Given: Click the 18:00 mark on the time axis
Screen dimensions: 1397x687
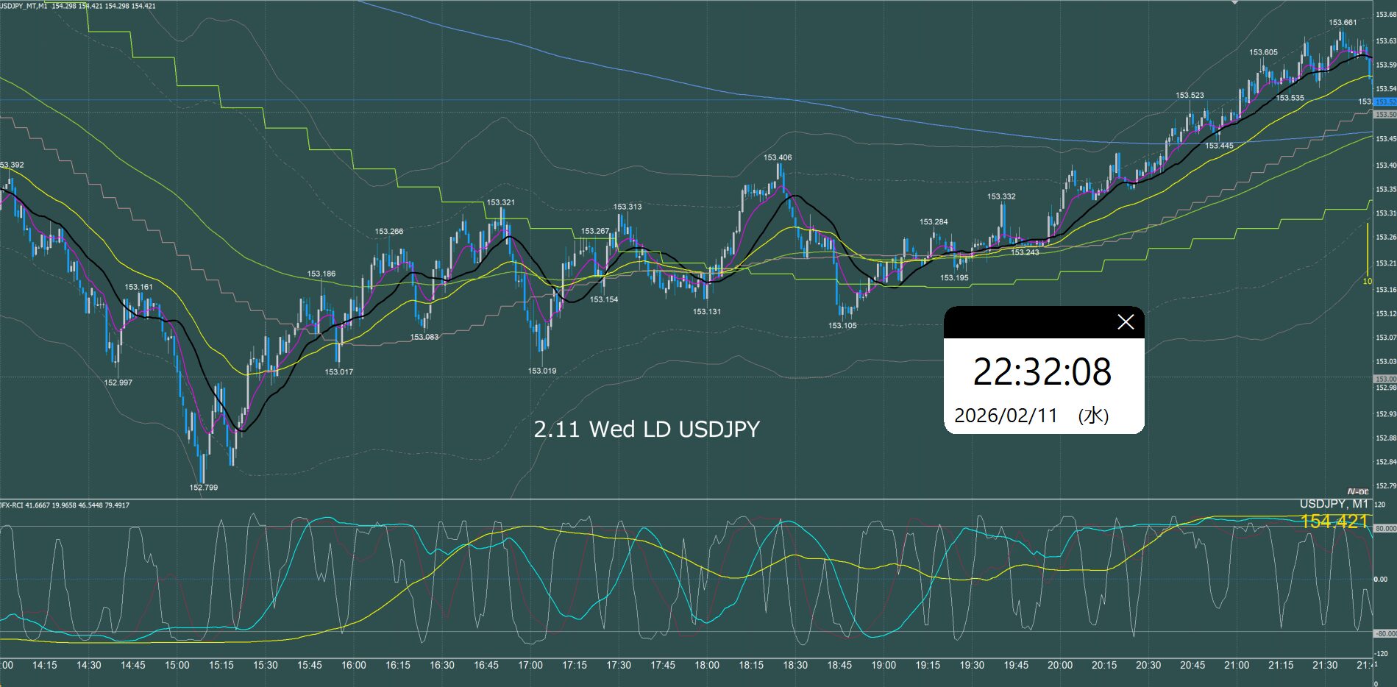Looking at the screenshot, I should tap(706, 665).
